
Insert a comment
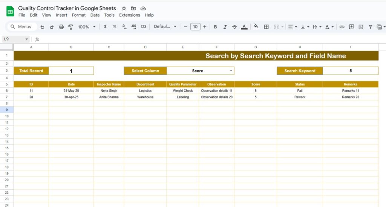[351, 27]
